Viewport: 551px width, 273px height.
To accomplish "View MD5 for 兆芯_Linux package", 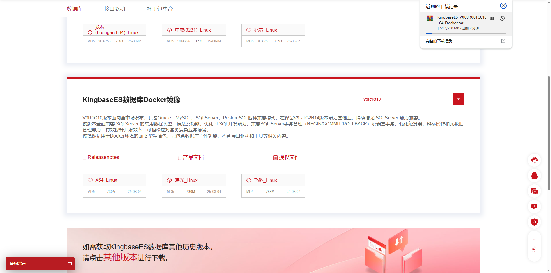I will pos(250,41).
